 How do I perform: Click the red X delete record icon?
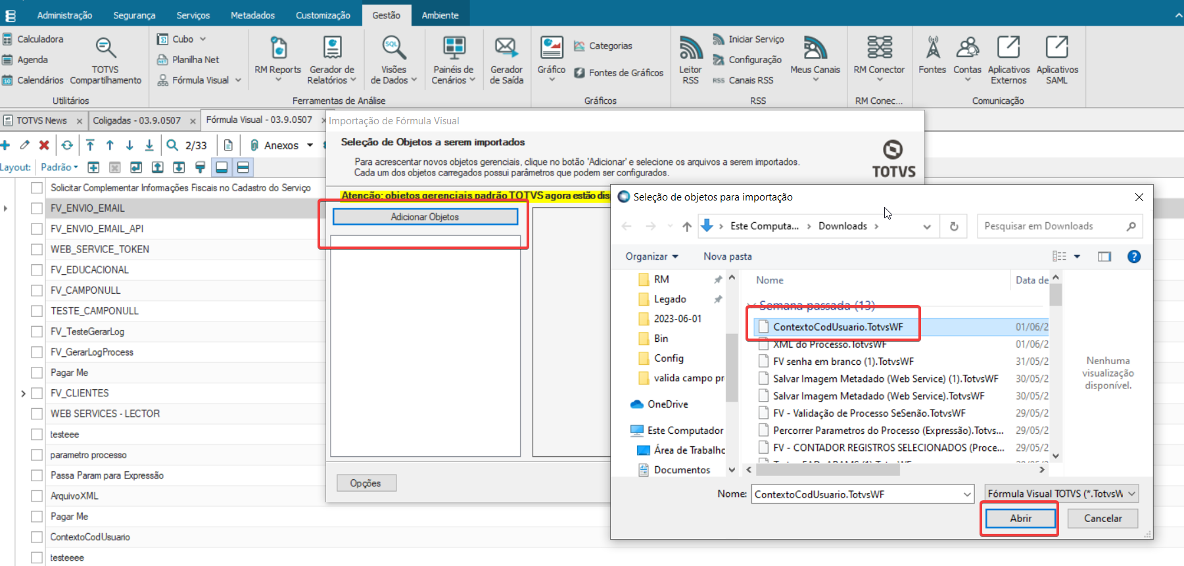click(x=44, y=145)
